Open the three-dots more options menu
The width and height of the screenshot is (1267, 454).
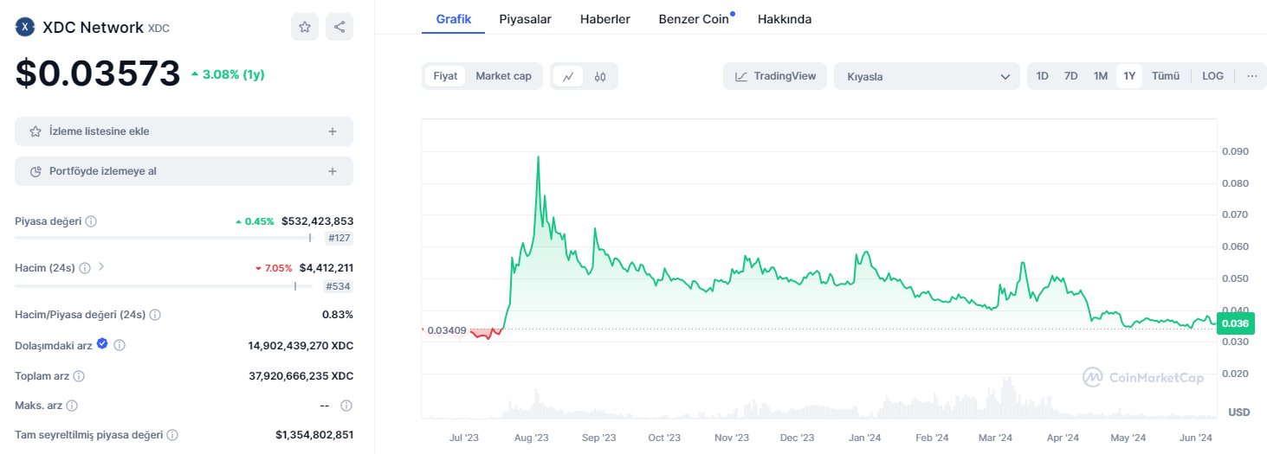click(1251, 76)
